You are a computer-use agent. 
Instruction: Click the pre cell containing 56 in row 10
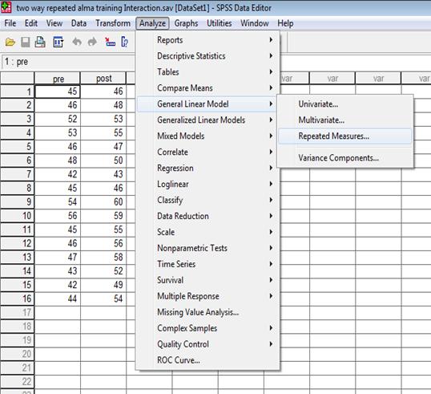tap(58, 216)
